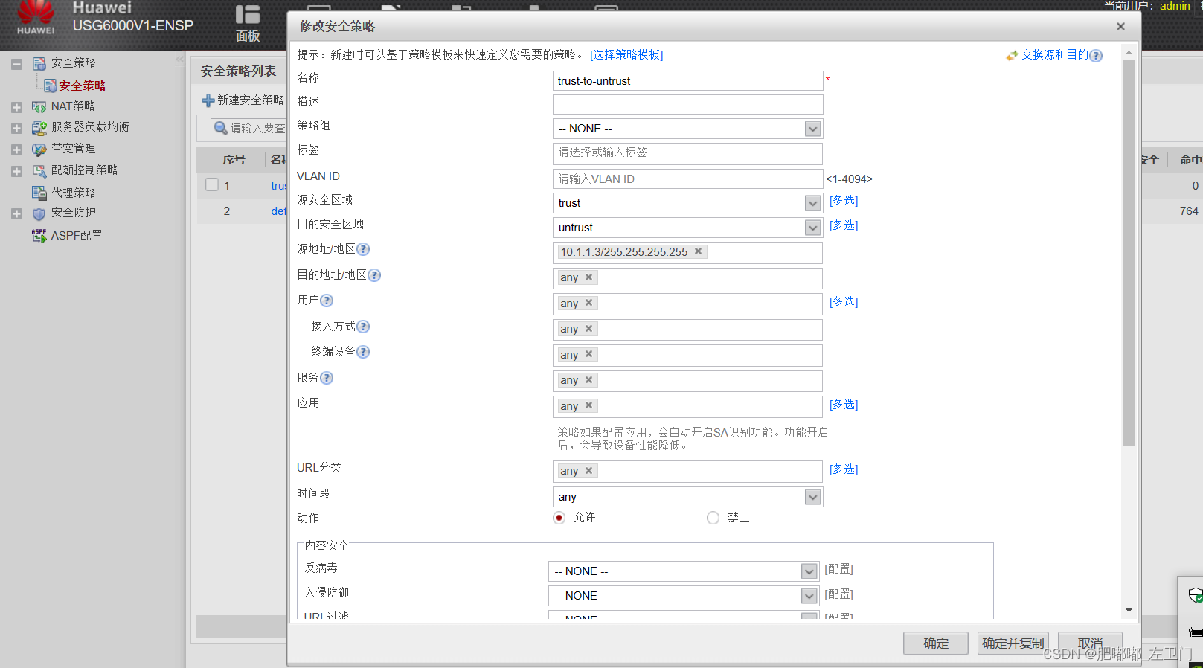This screenshot has width=1203, height=668.
Task: Open the 入侵防御 NONE dropdown
Action: [x=809, y=596]
